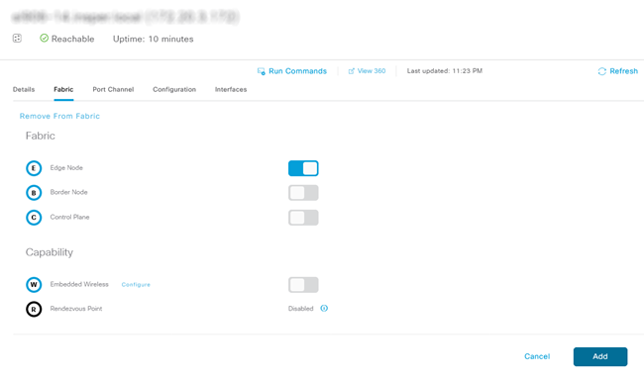Click the Disabled status text

point(300,309)
